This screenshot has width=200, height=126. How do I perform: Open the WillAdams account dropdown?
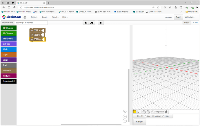pos(190,17)
